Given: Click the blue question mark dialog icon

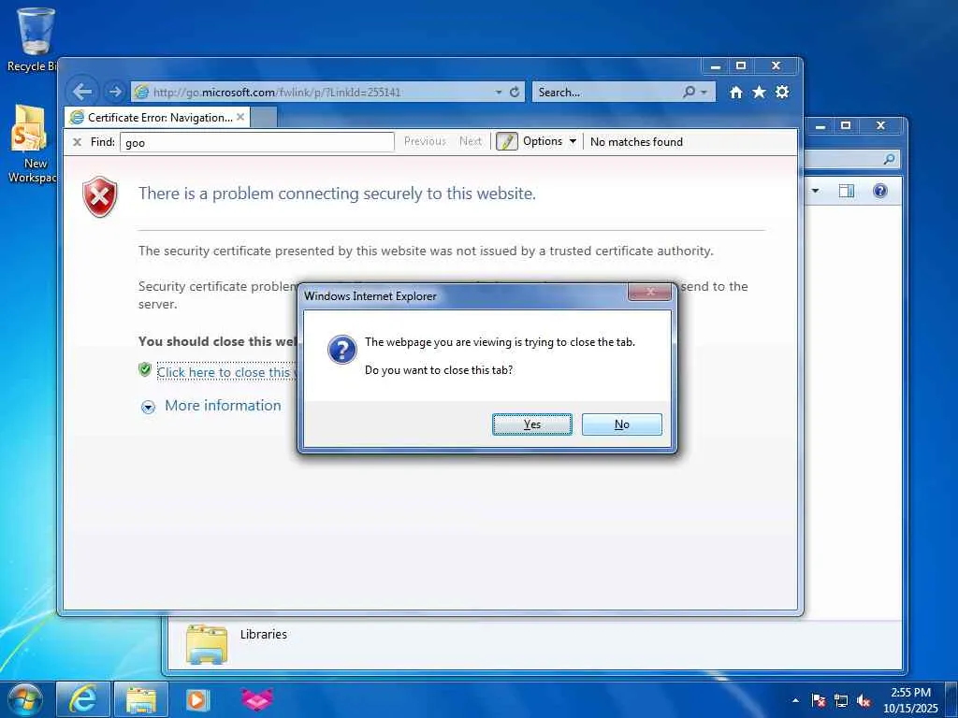Looking at the screenshot, I should coord(342,350).
